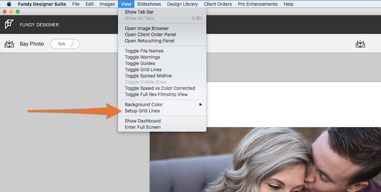Open the Edit menu

(89, 4)
